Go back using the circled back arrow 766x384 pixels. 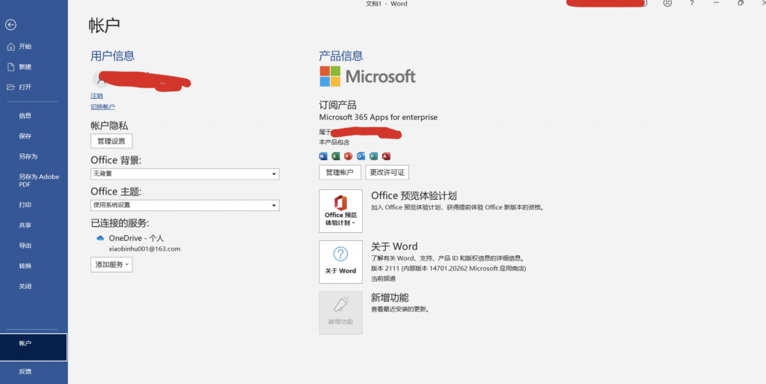click(10, 25)
